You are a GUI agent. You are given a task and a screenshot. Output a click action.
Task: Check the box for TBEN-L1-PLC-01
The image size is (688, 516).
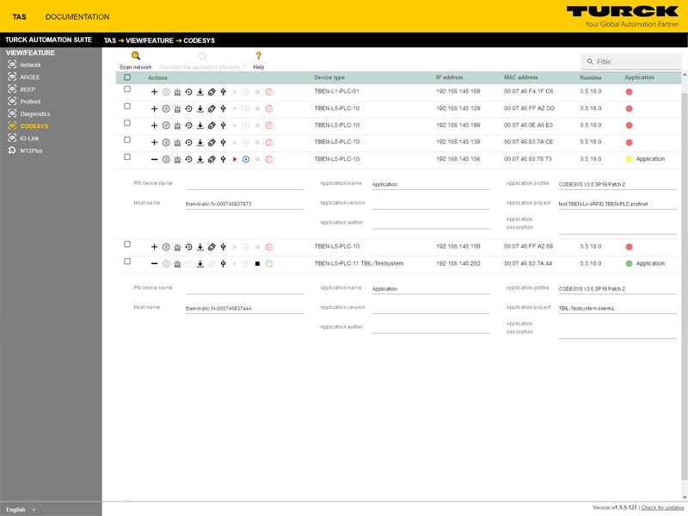click(127, 89)
